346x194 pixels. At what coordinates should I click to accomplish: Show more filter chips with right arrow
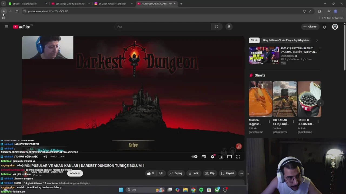point(317,41)
